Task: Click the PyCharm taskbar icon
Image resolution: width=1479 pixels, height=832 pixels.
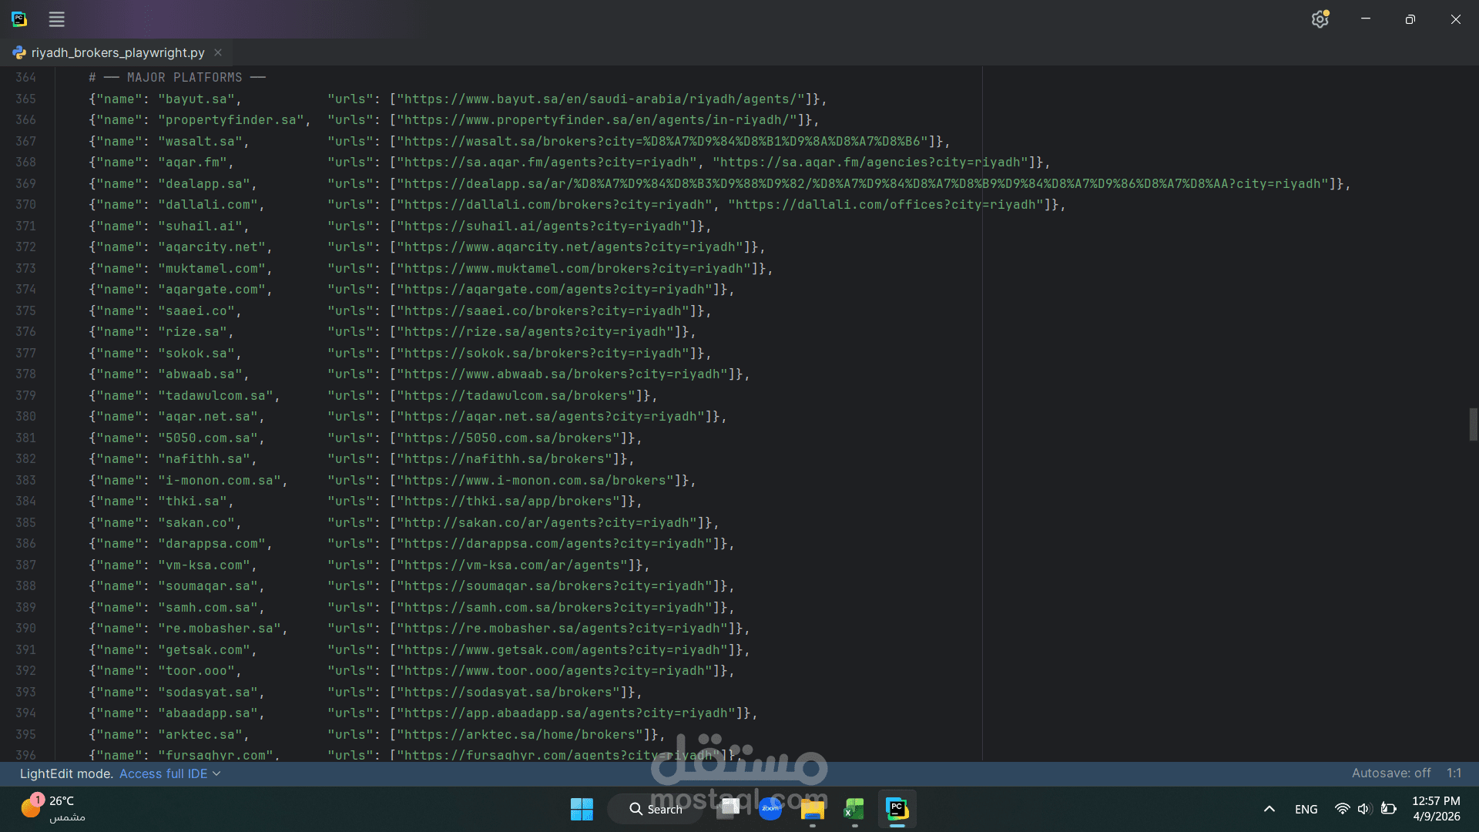Action: coord(897,809)
